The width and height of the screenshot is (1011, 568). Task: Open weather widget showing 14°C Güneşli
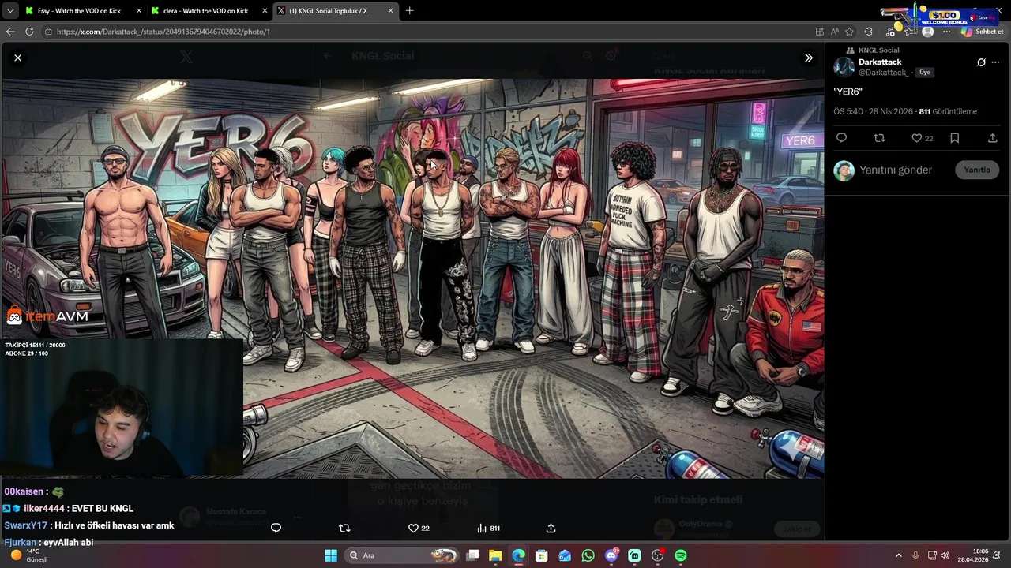tap(29, 555)
